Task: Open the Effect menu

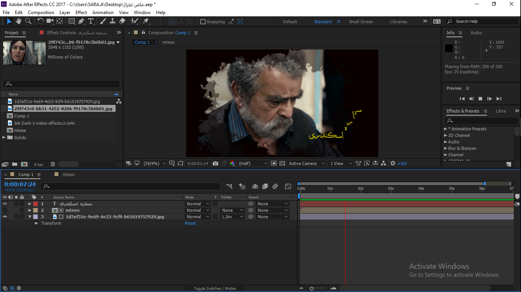Action: click(81, 12)
